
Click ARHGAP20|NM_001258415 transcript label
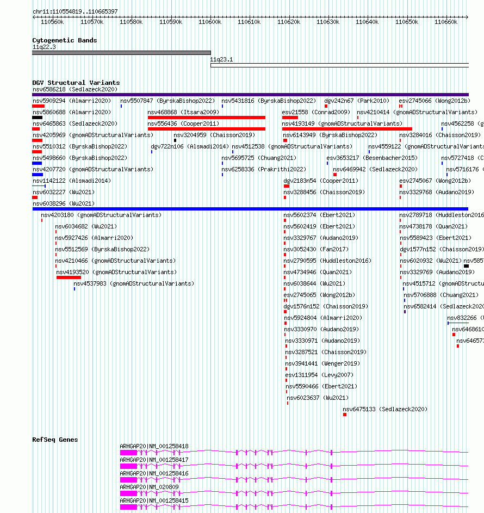154,501
